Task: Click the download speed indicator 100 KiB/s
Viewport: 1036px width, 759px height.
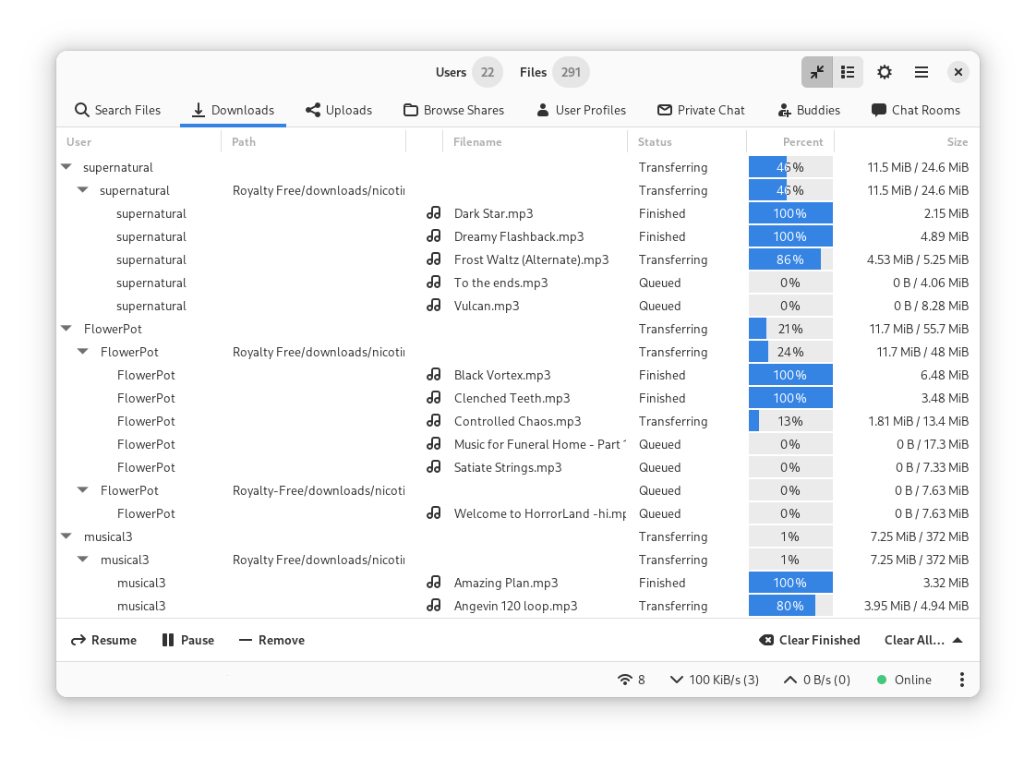Action: (x=715, y=680)
